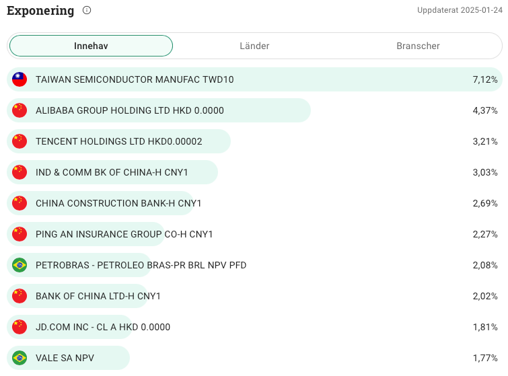Click the info icon next to Exponering

tap(87, 10)
